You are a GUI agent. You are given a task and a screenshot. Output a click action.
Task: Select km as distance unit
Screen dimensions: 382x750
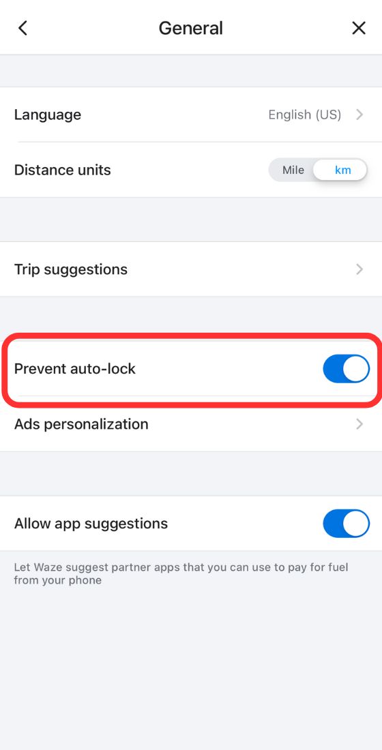coord(342,170)
